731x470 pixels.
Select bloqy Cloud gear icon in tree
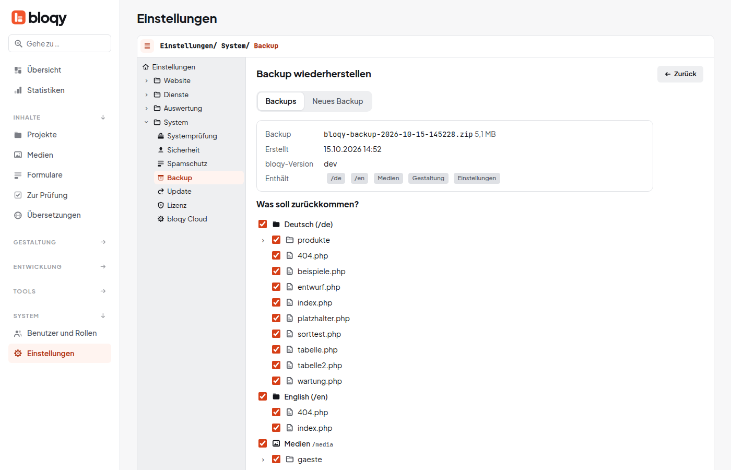[161, 219]
